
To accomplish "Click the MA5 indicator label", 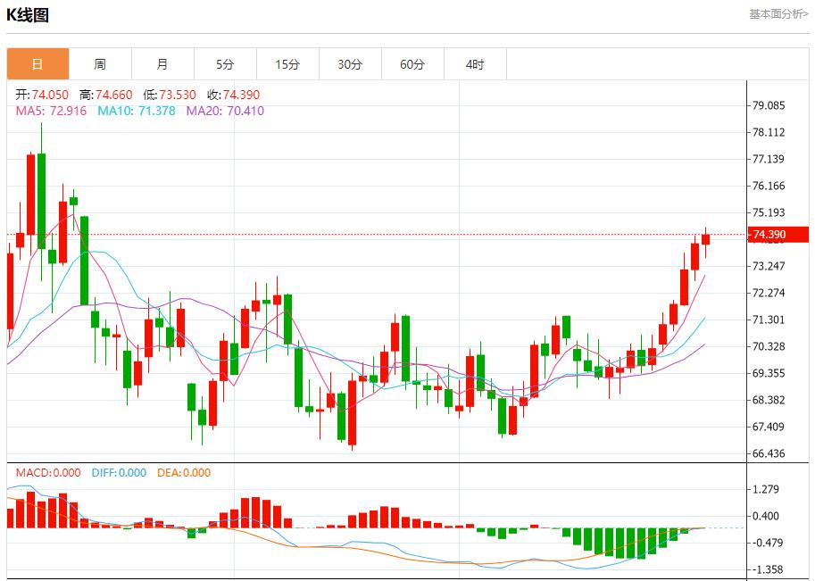I will (x=52, y=111).
